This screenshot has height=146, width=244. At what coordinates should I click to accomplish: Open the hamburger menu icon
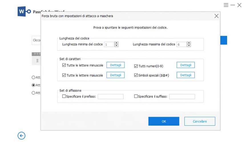coord(226,5)
